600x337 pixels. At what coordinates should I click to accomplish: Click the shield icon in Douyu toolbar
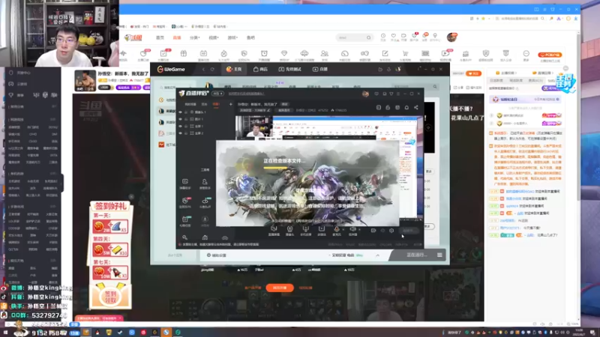click(x=485, y=55)
